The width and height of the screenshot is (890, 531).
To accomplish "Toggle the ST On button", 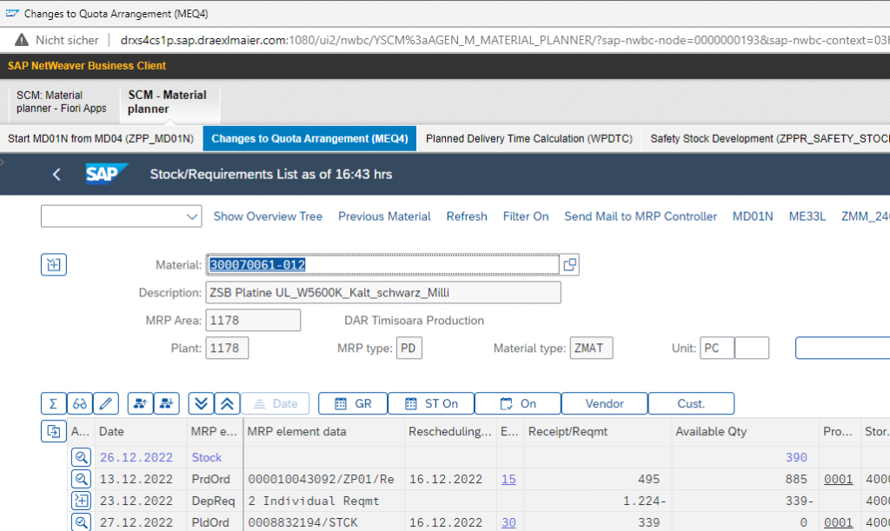I will pos(431,403).
